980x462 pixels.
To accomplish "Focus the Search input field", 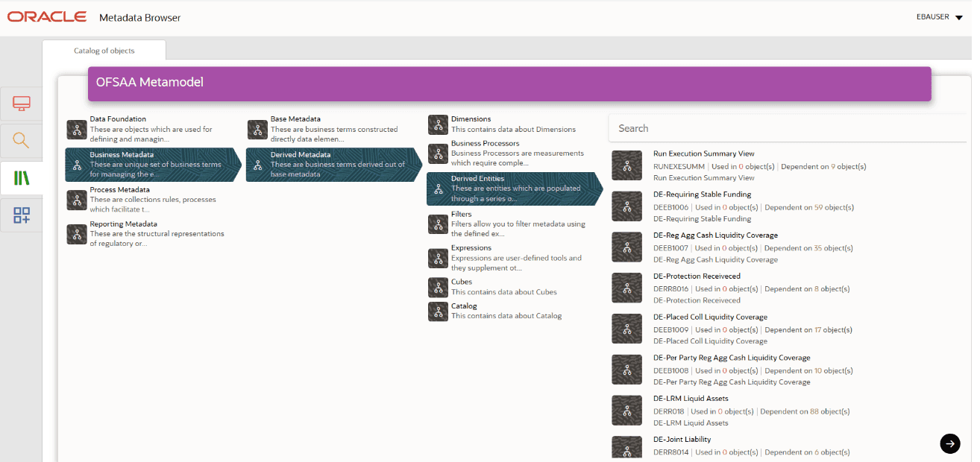I will (788, 128).
